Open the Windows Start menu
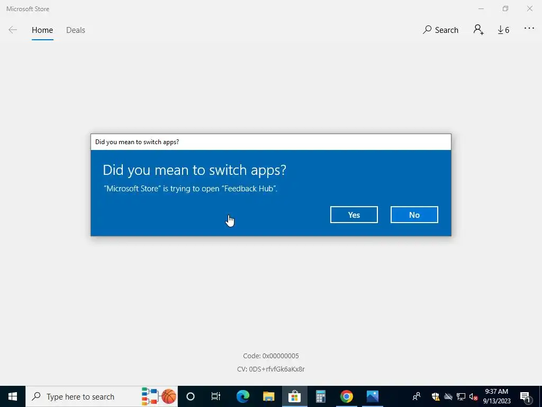The height and width of the screenshot is (407, 542). (x=13, y=396)
